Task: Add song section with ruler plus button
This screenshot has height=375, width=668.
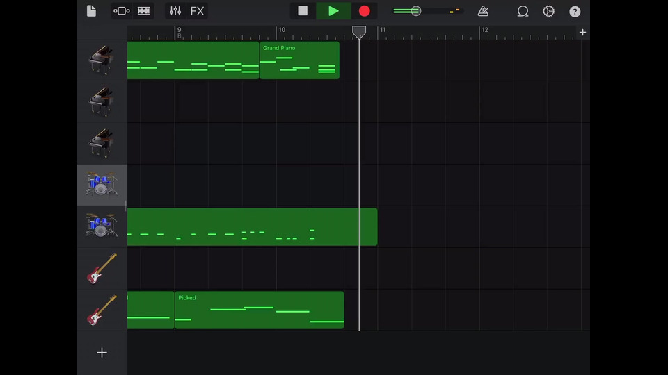Action: pyautogui.click(x=583, y=33)
